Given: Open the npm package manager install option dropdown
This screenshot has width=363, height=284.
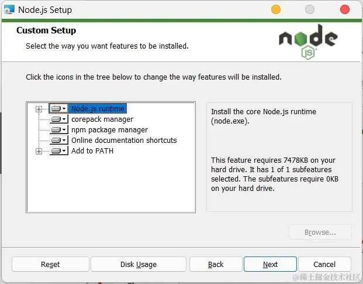Looking at the screenshot, I should coord(59,129).
